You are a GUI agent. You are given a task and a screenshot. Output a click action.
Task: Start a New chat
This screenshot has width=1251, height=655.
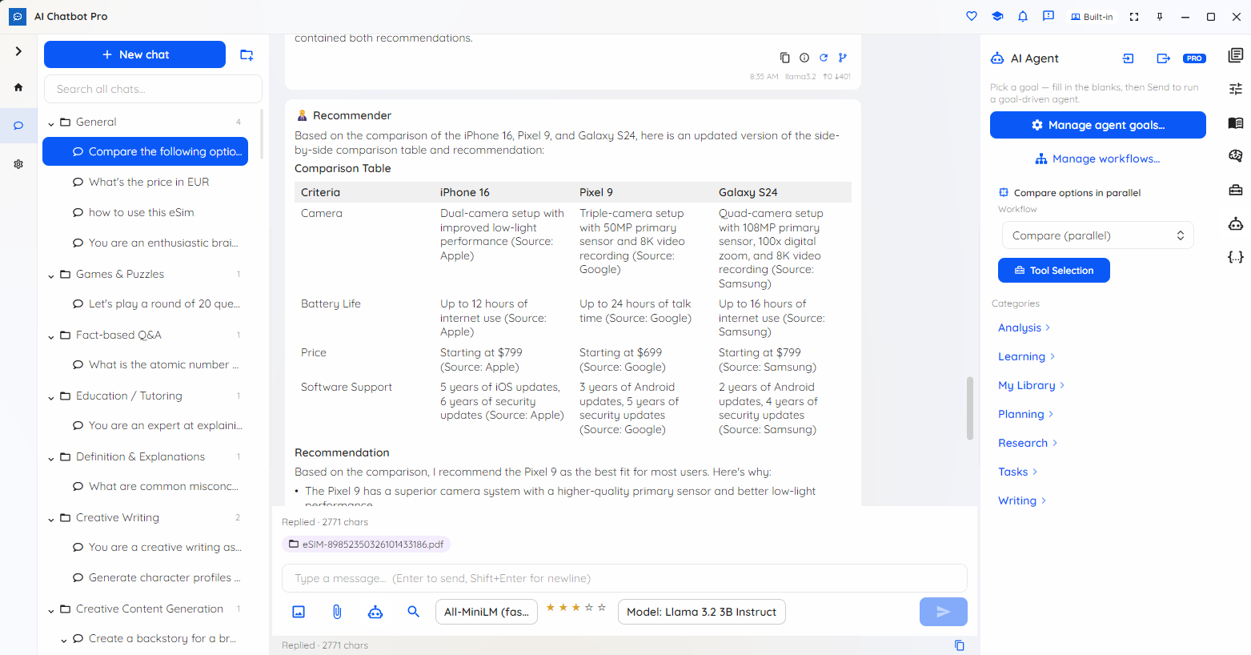coord(134,54)
